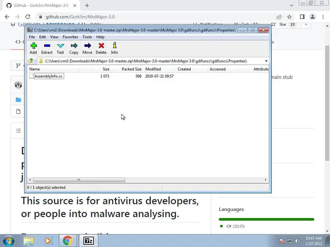Close the GitHub MrsMajor tab
Viewport: 330px width, 247px height.
pyautogui.click(x=75, y=6)
